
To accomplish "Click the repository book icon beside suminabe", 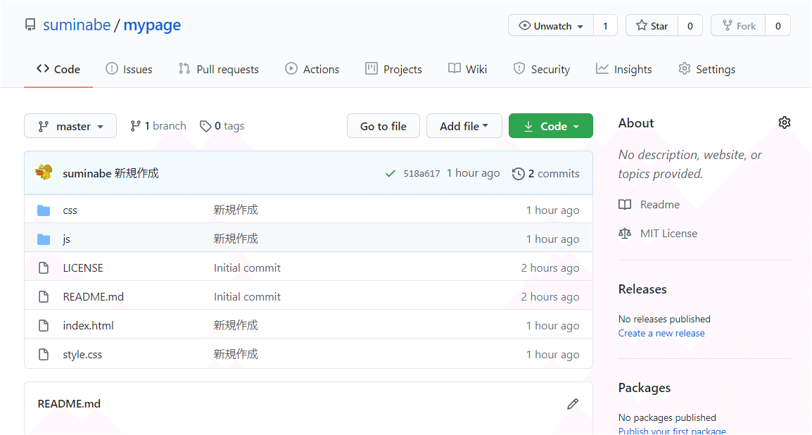I will (30, 25).
